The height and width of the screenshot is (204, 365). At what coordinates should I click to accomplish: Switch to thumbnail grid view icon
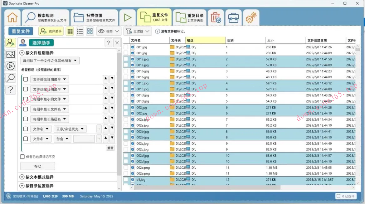tap(90, 31)
